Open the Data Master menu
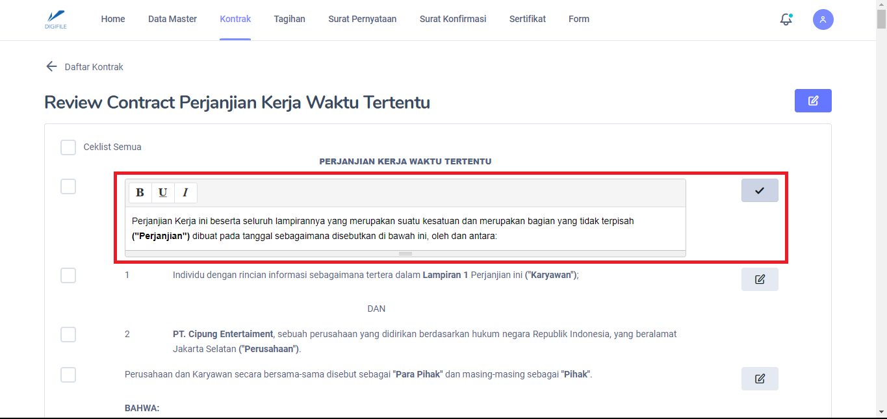Screen dimensions: 887x419 tap(172, 19)
